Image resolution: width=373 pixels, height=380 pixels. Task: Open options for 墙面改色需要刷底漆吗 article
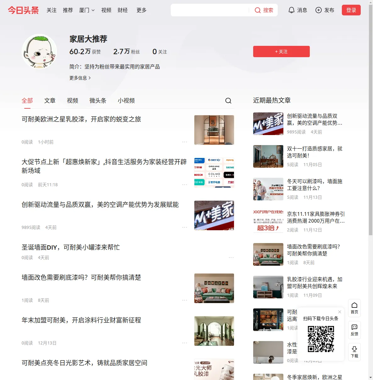click(x=185, y=300)
